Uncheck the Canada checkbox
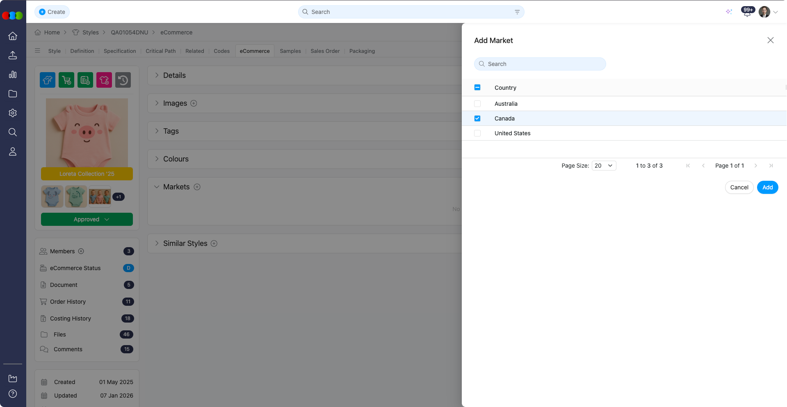This screenshot has width=787, height=407. (x=477, y=118)
